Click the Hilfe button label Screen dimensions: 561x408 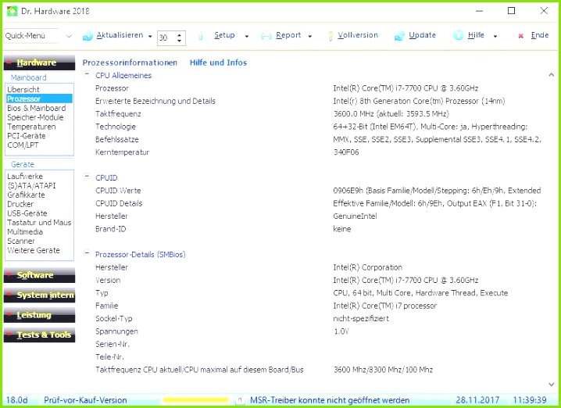click(476, 35)
